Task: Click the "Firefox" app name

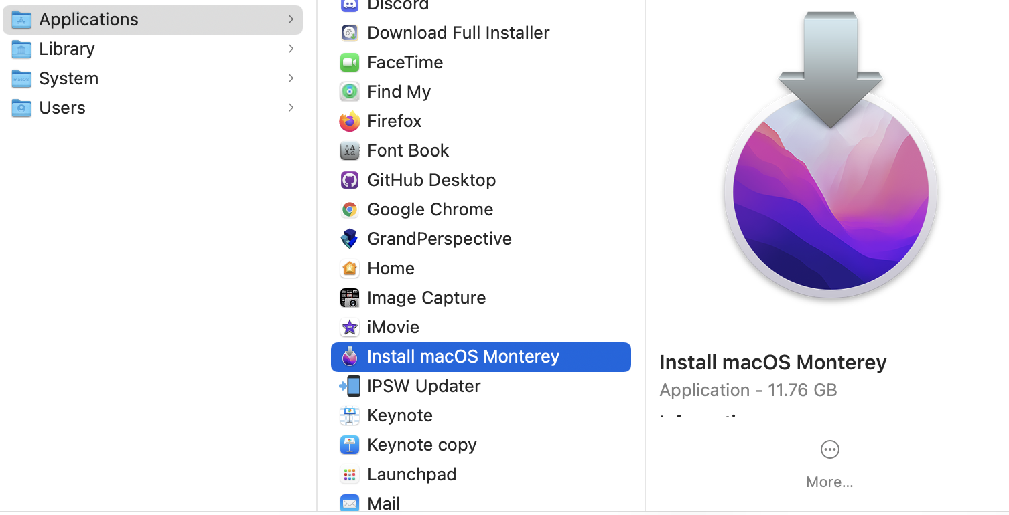Action: [x=395, y=121]
